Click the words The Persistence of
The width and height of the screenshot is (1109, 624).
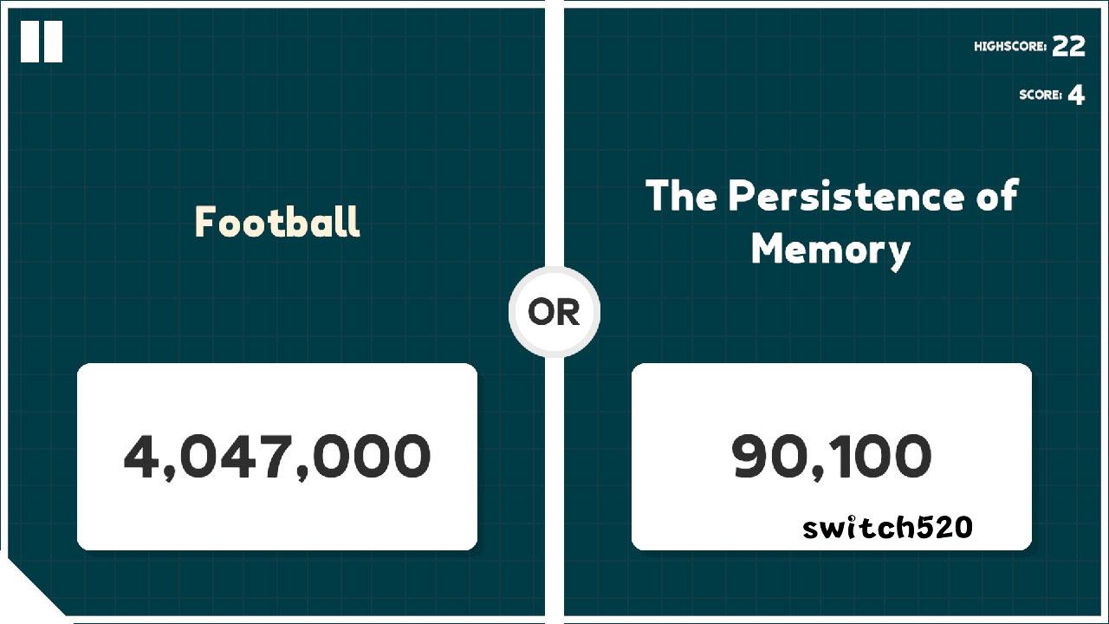[832, 196]
